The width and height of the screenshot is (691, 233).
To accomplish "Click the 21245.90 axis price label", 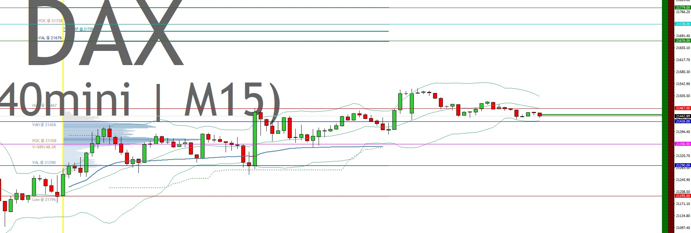I will (683, 180).
